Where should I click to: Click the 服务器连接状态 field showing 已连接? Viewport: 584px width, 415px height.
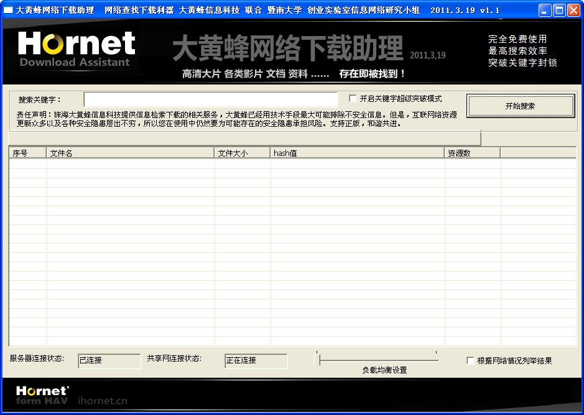tap(109, 360)
